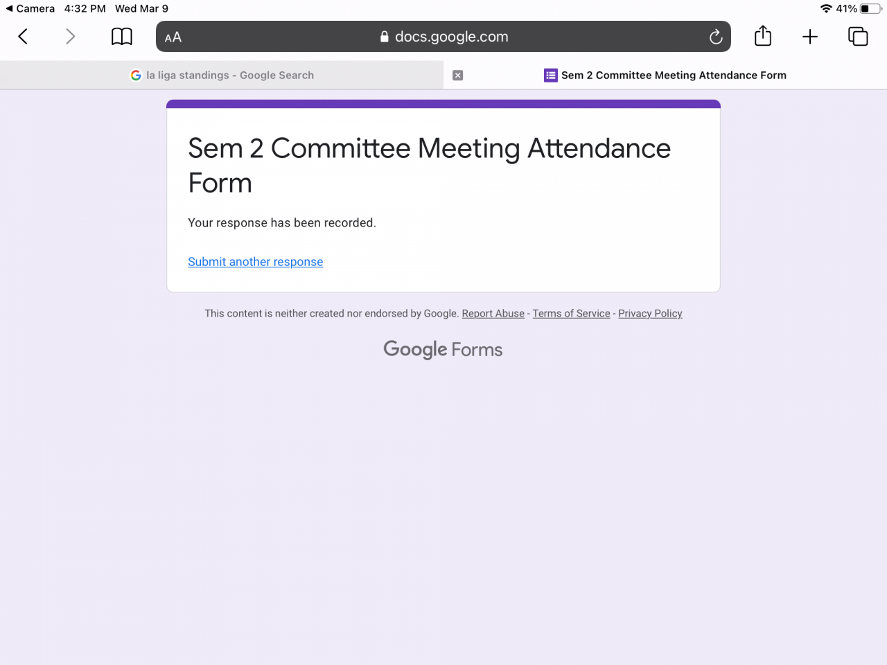Close the attendance form tab
This screenshot has width=887, height=665.
pos(458,76)
